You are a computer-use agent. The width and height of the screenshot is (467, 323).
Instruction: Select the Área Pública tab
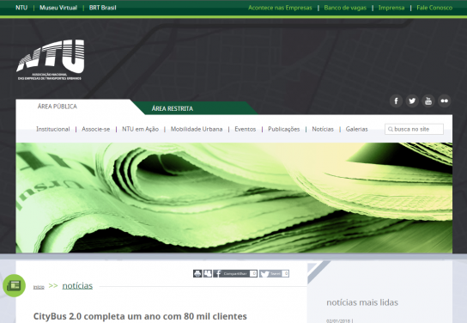pyautogui.click(x=58, y=107)
